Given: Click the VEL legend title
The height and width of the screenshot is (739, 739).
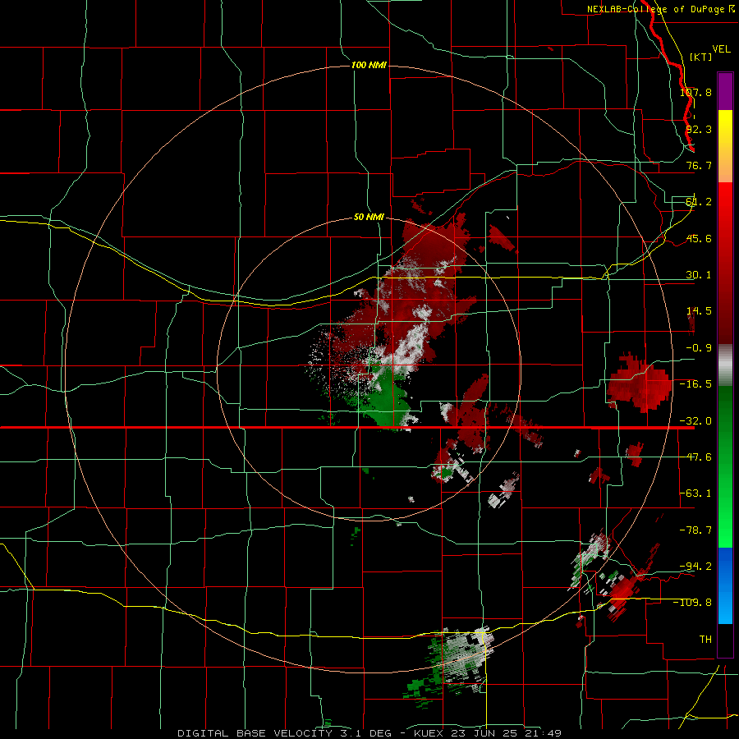Looking at the screenshot, I should click(721, 49).
